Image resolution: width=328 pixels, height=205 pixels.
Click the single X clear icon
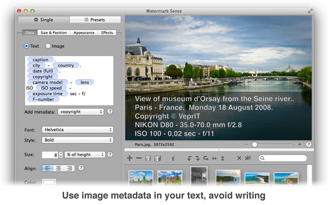(239, 158)
